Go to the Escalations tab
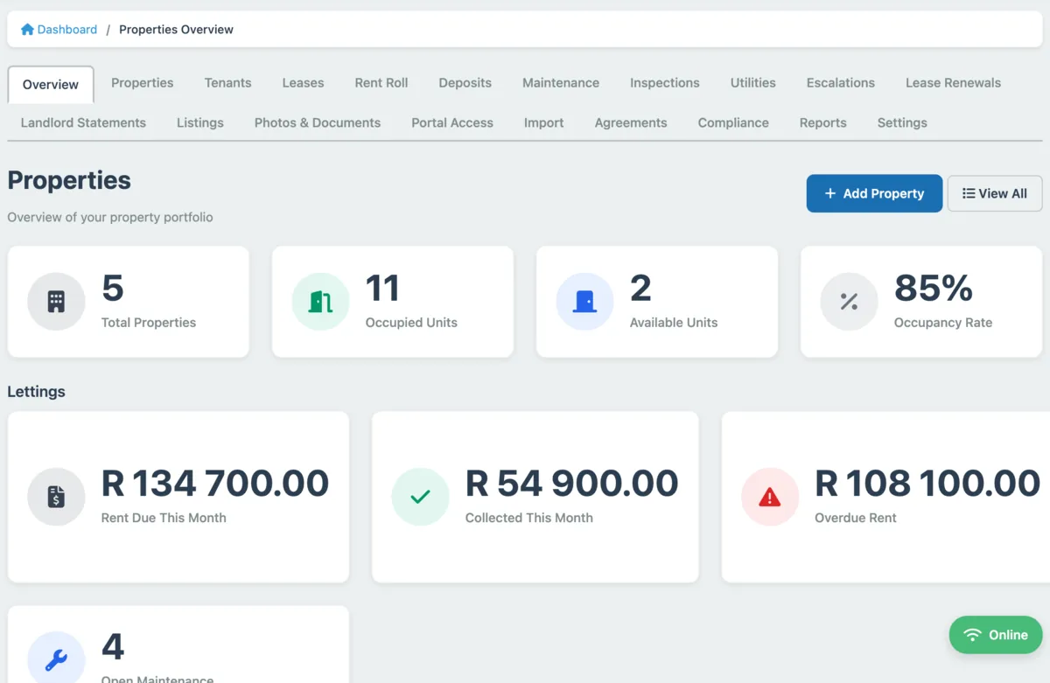The image size is (1050, 683). tap(841, 83)
